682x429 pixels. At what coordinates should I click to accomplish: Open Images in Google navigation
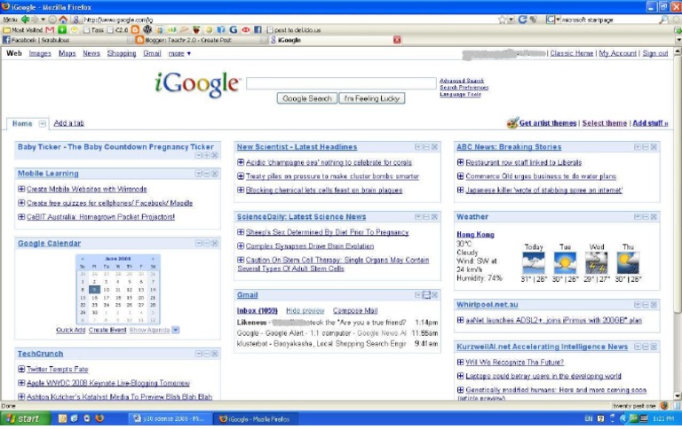click(x=40, y=53)
